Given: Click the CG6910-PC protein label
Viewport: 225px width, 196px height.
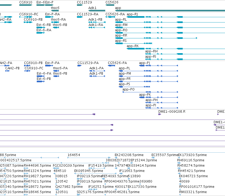Looking at the screenshot, I should click(34, 68).
